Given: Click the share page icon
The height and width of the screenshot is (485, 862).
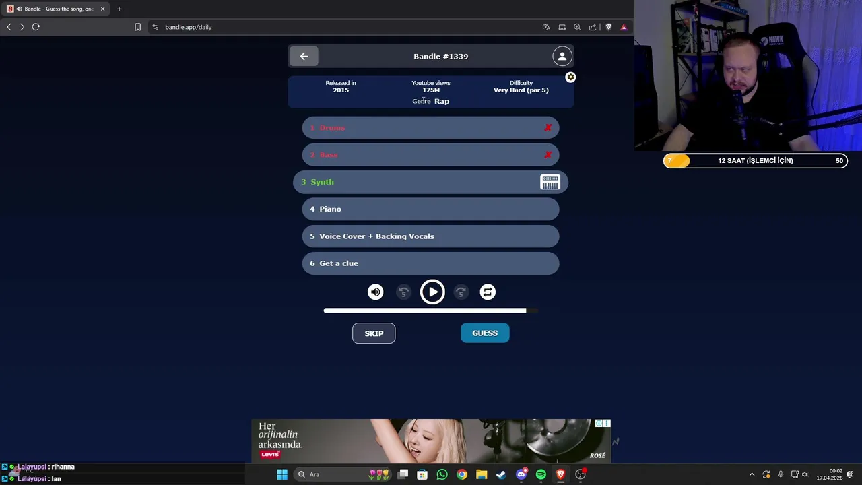Looking at the screenshot, I should point(593,27).
